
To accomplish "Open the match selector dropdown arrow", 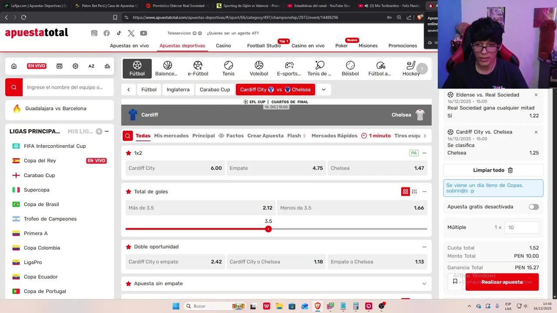I will (x=324, y=90).
